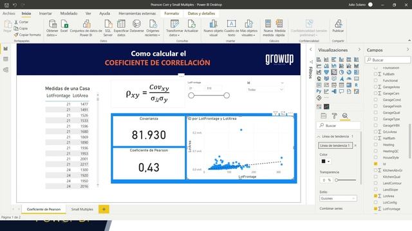The height and width of the screenshot is (231, 412).
Task: Open the Datos y detalles tab
Action: [x=201, y=13]
